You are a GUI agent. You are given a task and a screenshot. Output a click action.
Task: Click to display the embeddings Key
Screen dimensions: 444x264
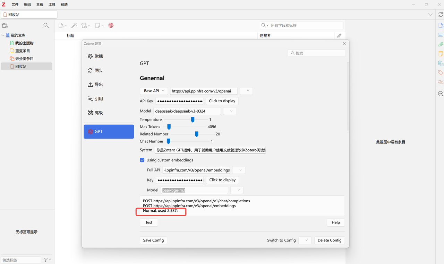tap(222, 180)
